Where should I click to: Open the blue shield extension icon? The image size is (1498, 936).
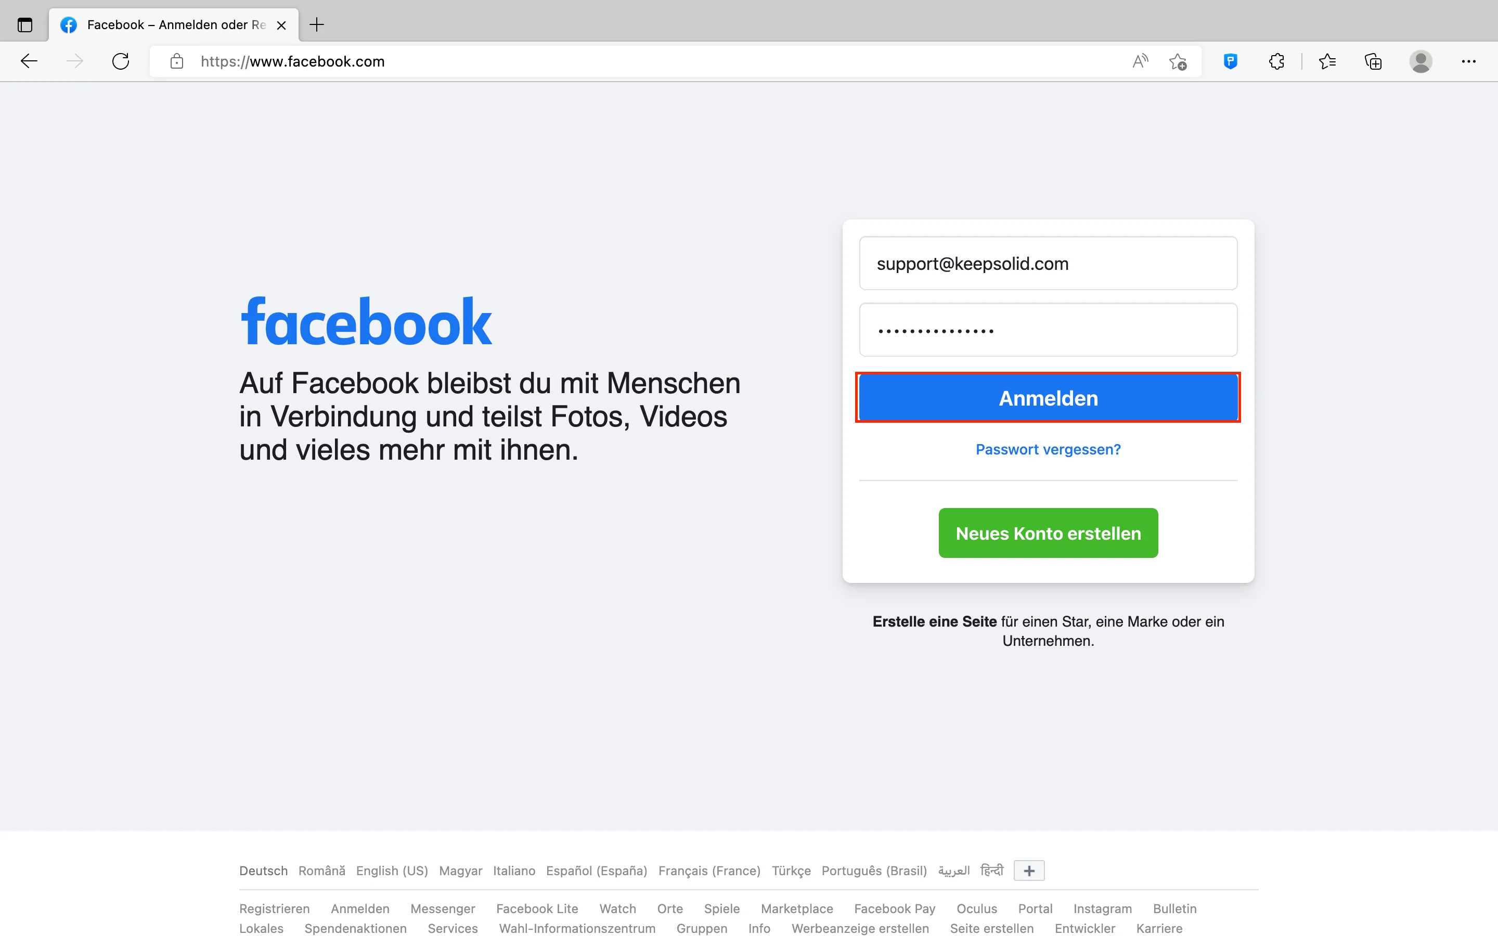coord(1231,61)
